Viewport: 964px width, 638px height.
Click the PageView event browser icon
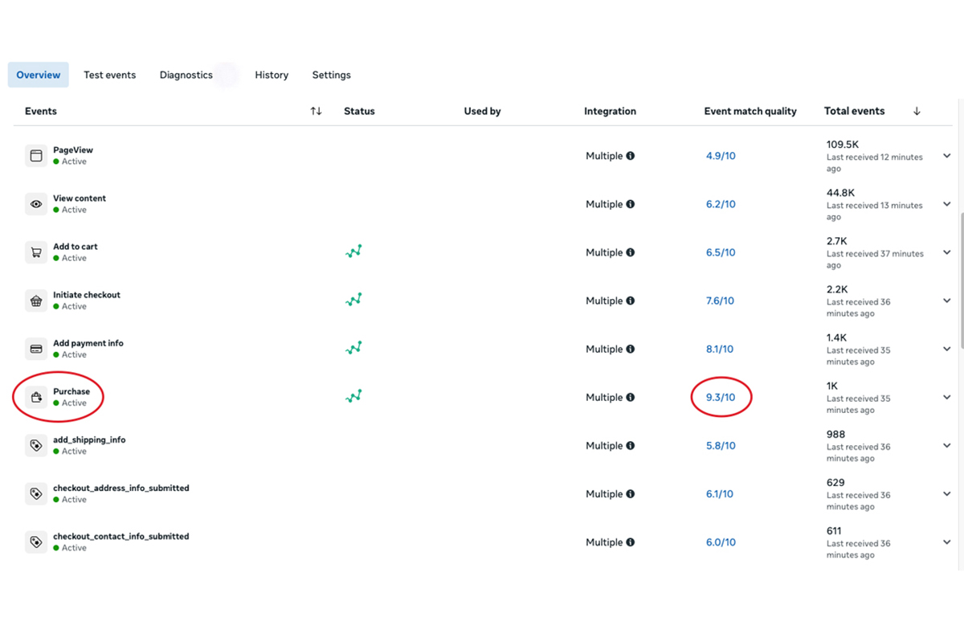tap(36, 156)
